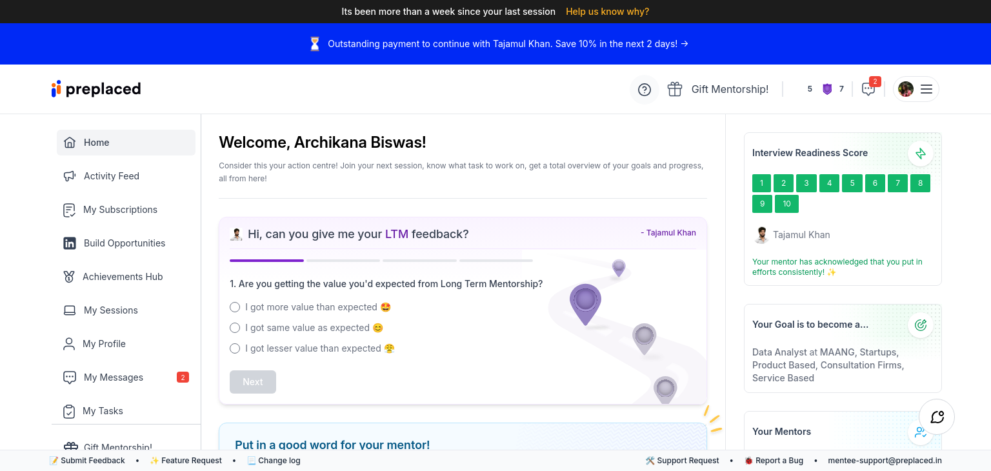Screen dimensions: 991x471
Task: Open the floating chat support bubble
Action: click(x=937, y=417)
